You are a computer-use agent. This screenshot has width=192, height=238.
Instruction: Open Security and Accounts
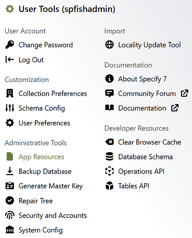point(53,216)
